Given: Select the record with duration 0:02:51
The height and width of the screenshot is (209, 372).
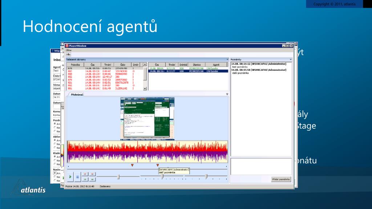Looking at the screenshot, I should tap(105, 83).
